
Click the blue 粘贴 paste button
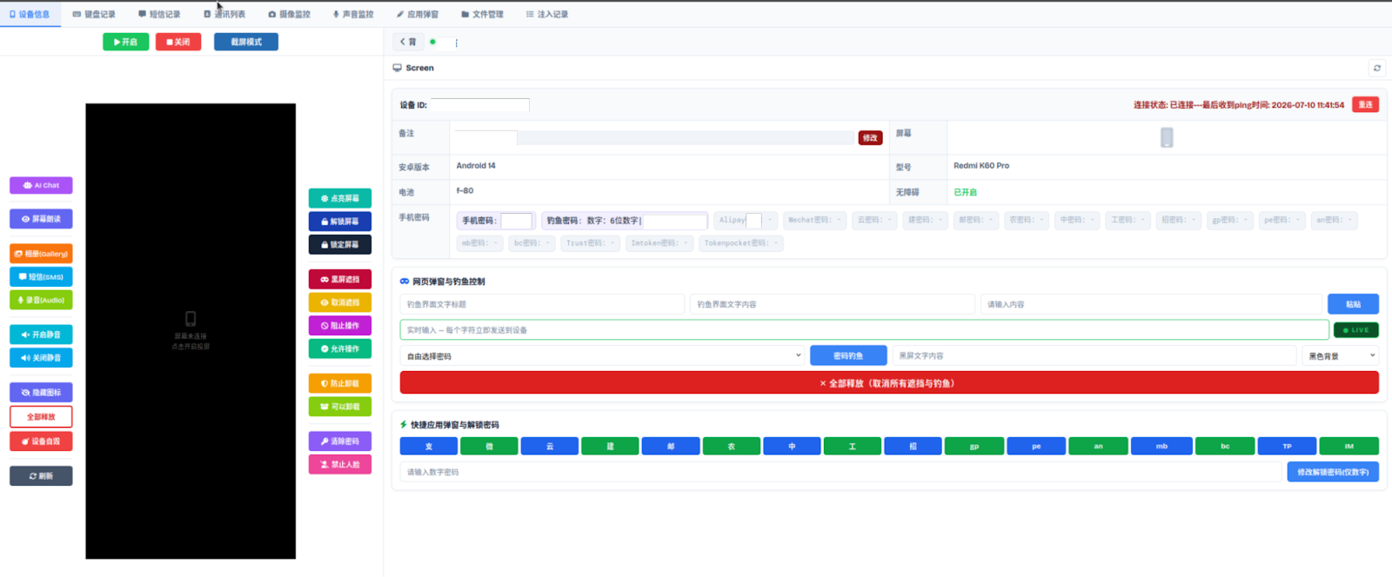pos(1353,304)
